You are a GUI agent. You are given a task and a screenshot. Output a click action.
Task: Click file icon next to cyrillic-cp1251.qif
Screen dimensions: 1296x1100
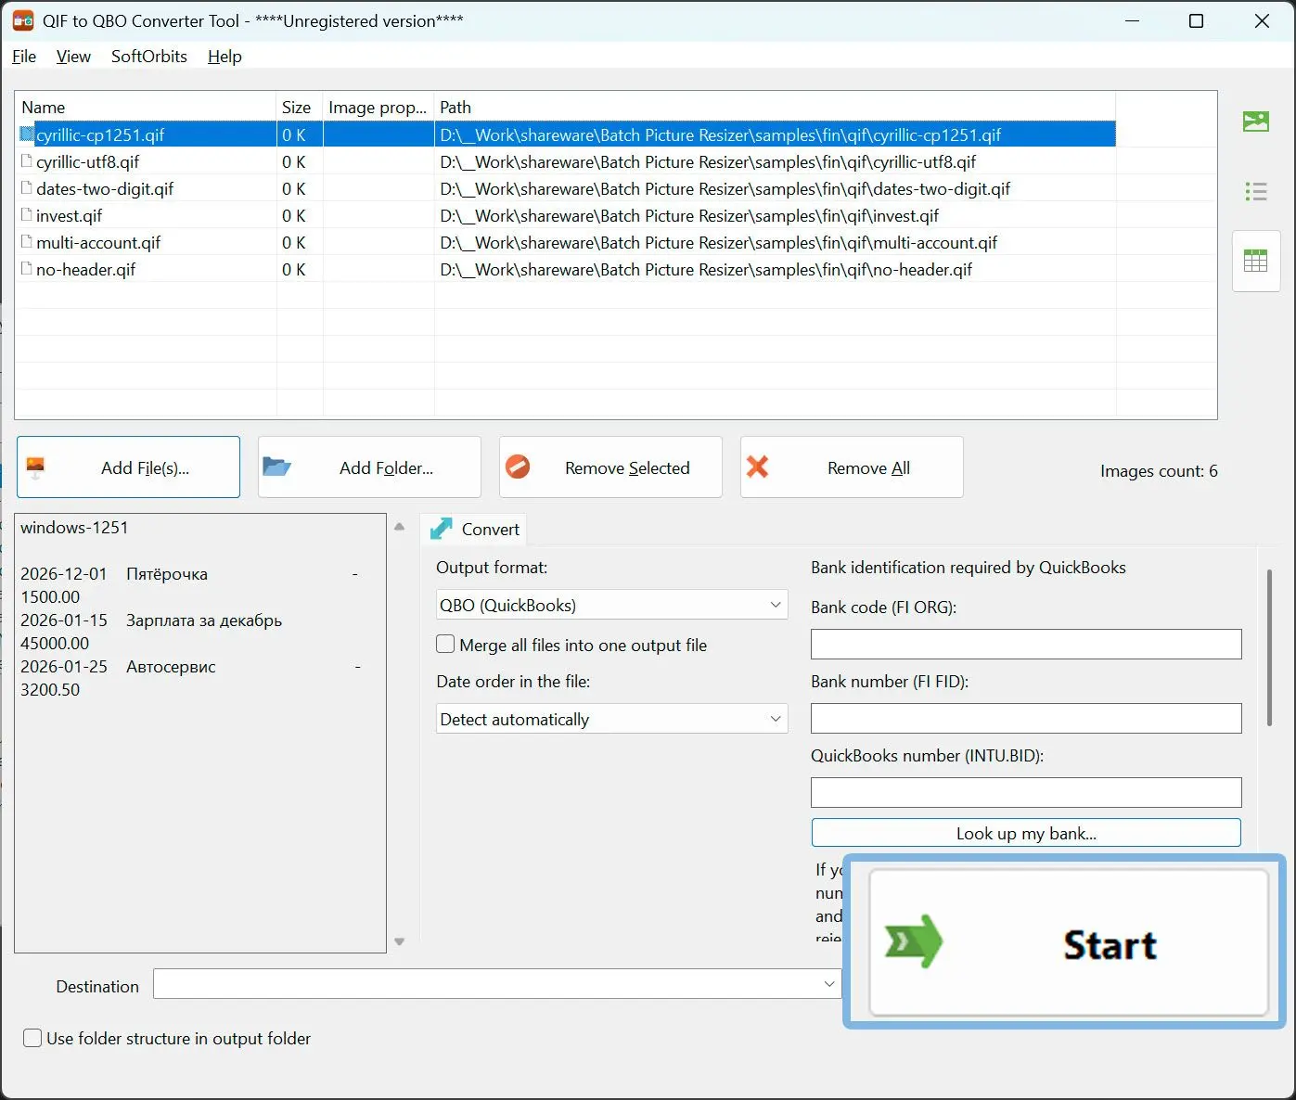(27, 134)
